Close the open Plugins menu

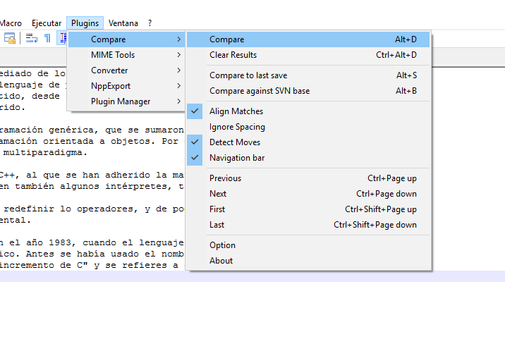pyautogui.click(x=85, y=23)
